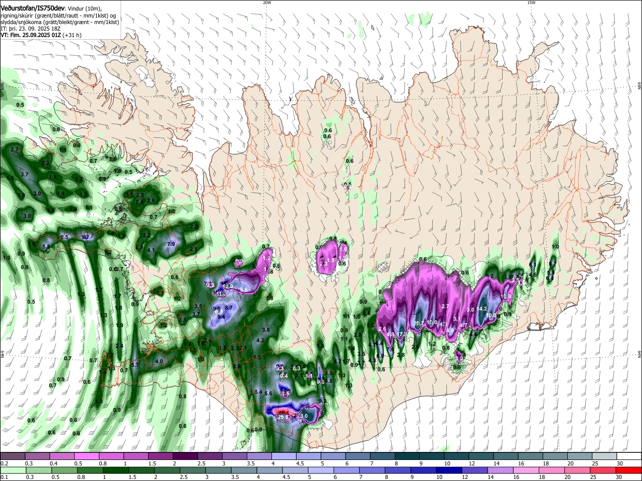Click the 15W longitude label
Image resolution: width=642 pixels, height=481 pixels.
pos(531,3)
